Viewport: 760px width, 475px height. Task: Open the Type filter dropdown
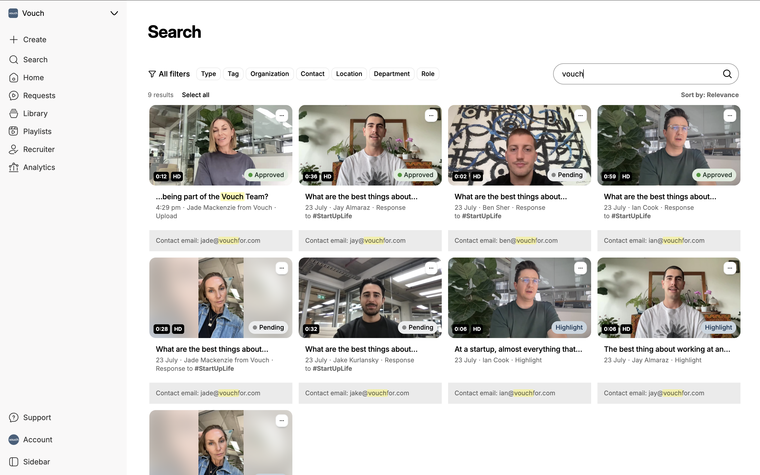pyautogui.click(x=208, y=74)
